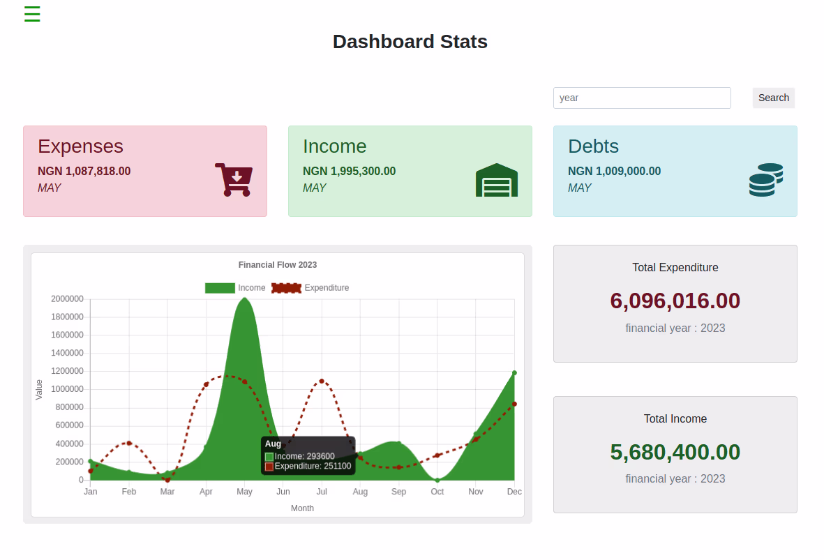This screenshot has width=824, height=560.
Task: Click the Dashboard Stats heading
Action: tap(410, 42)
